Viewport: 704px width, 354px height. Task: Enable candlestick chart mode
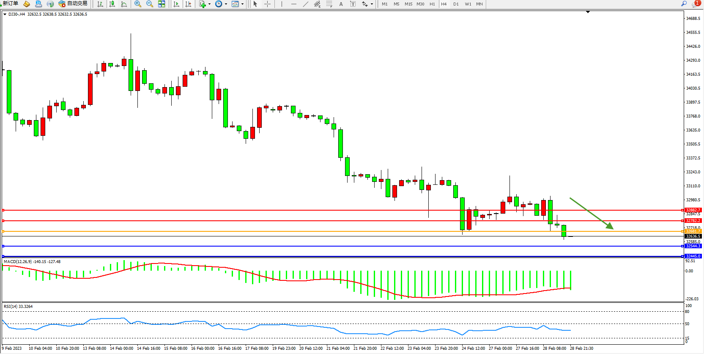(112, 4)
